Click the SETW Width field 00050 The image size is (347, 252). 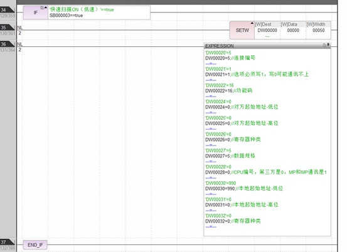319,30
